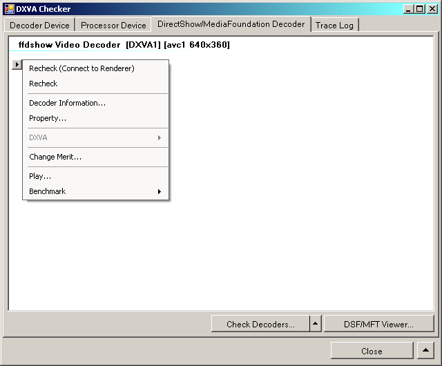442x366 pixels.
Task: Open the DSF/MFT Viewer... button
Action: [378, 324]
